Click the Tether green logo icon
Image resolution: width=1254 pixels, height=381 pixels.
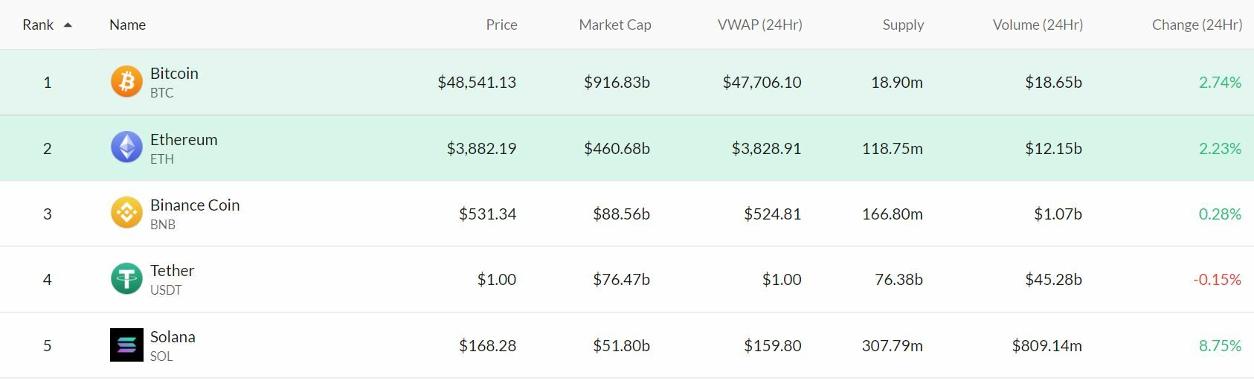tap(126, 279)
